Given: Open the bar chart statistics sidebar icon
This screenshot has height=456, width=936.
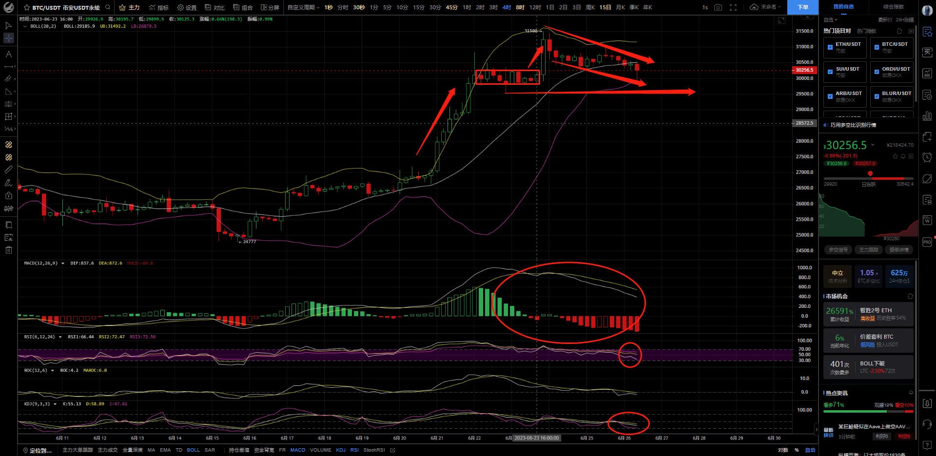Looking at the screenshot, I should (x=927, y=115).
